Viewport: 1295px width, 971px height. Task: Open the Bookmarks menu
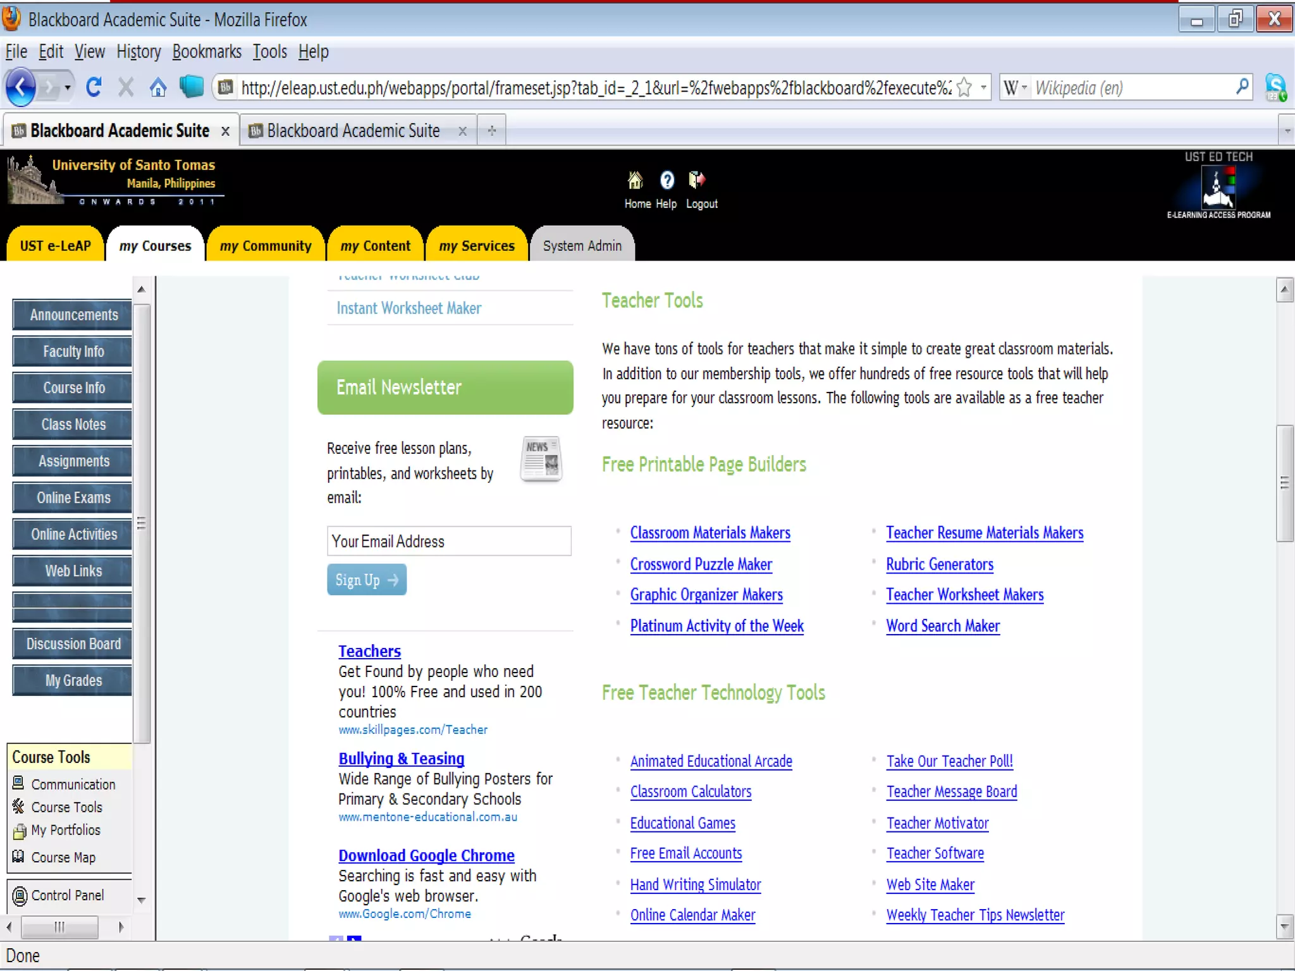click(x=207, y=52)
